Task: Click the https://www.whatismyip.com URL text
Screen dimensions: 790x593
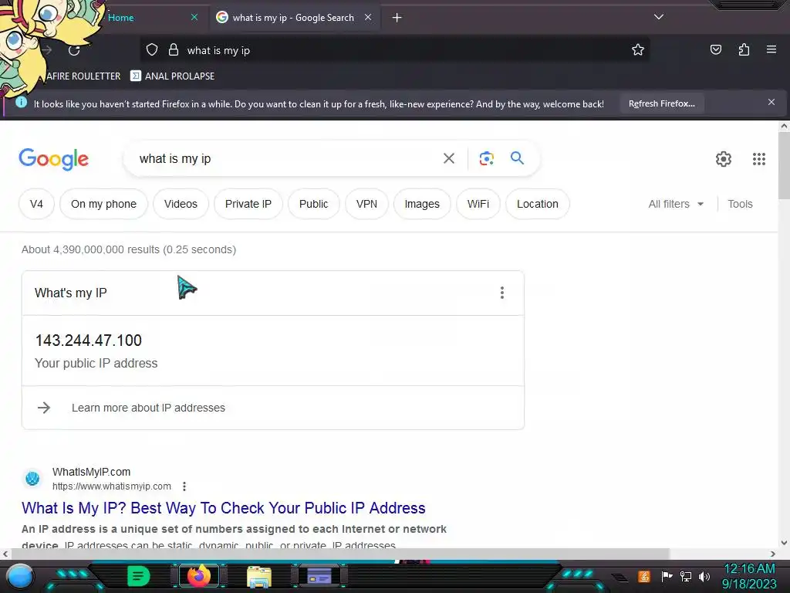Action: click(x=111, y=486)
